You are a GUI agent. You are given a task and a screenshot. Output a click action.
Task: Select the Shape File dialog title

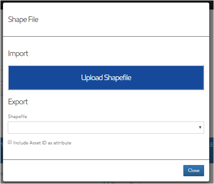[23, 19]
